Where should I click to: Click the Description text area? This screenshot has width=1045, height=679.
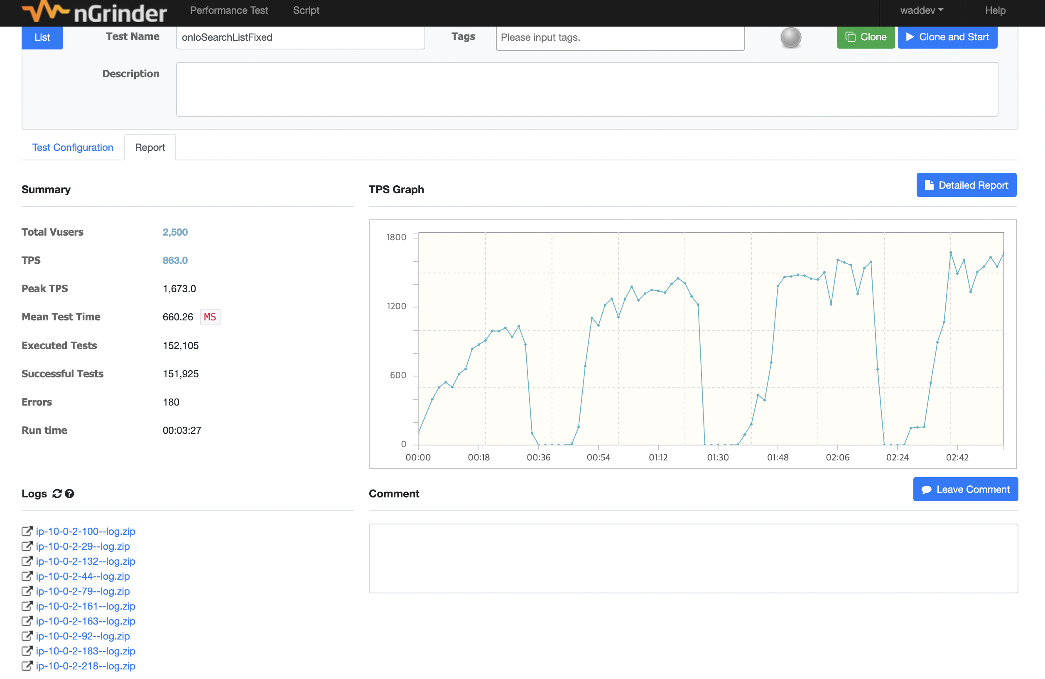(586, 89)
